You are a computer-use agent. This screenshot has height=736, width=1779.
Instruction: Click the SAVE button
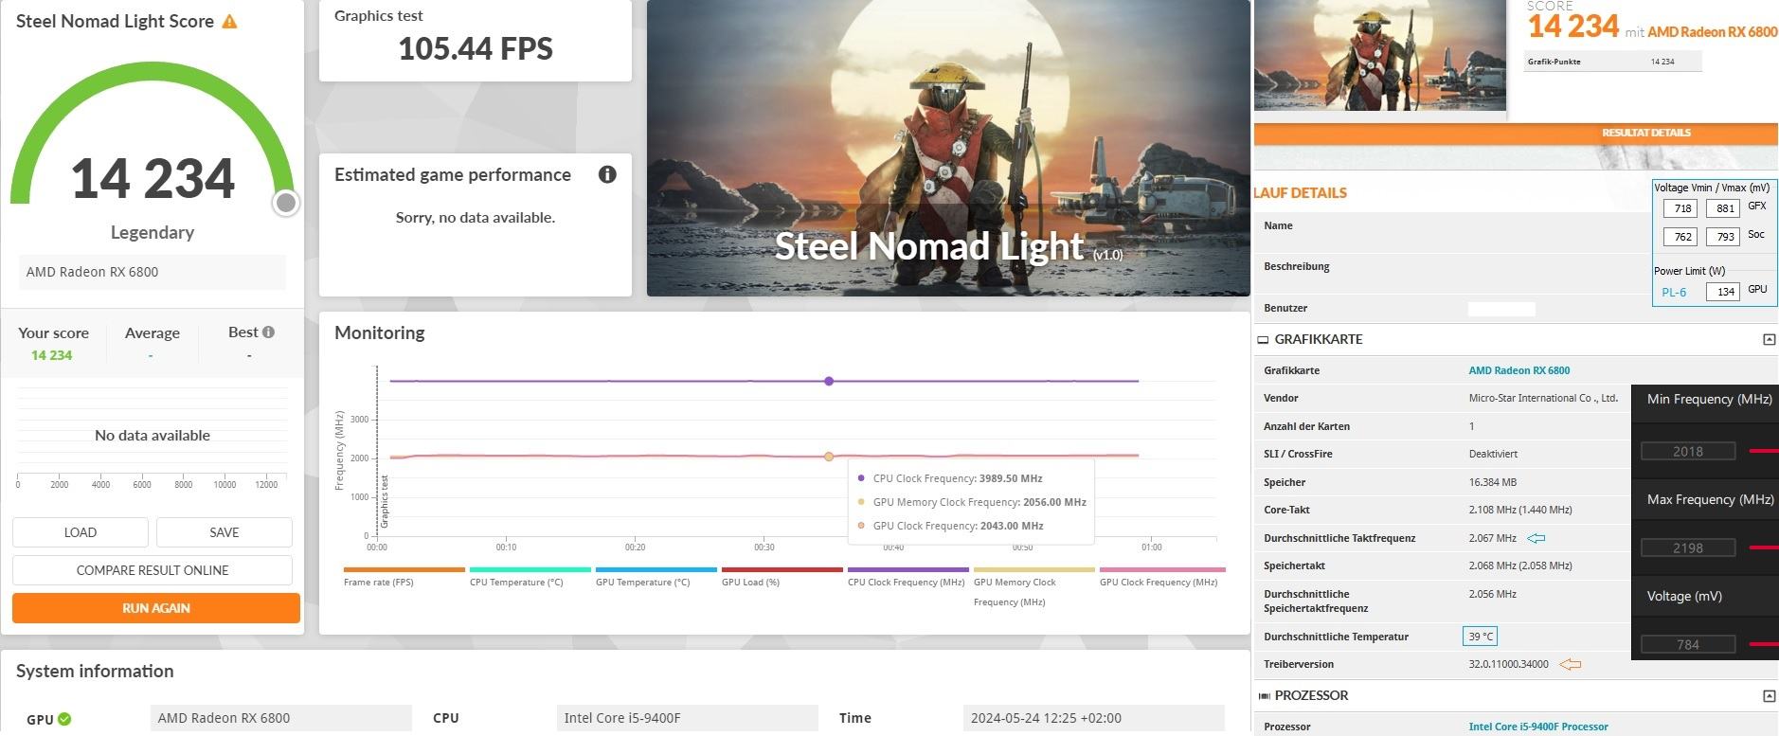(x=225, y=532)
